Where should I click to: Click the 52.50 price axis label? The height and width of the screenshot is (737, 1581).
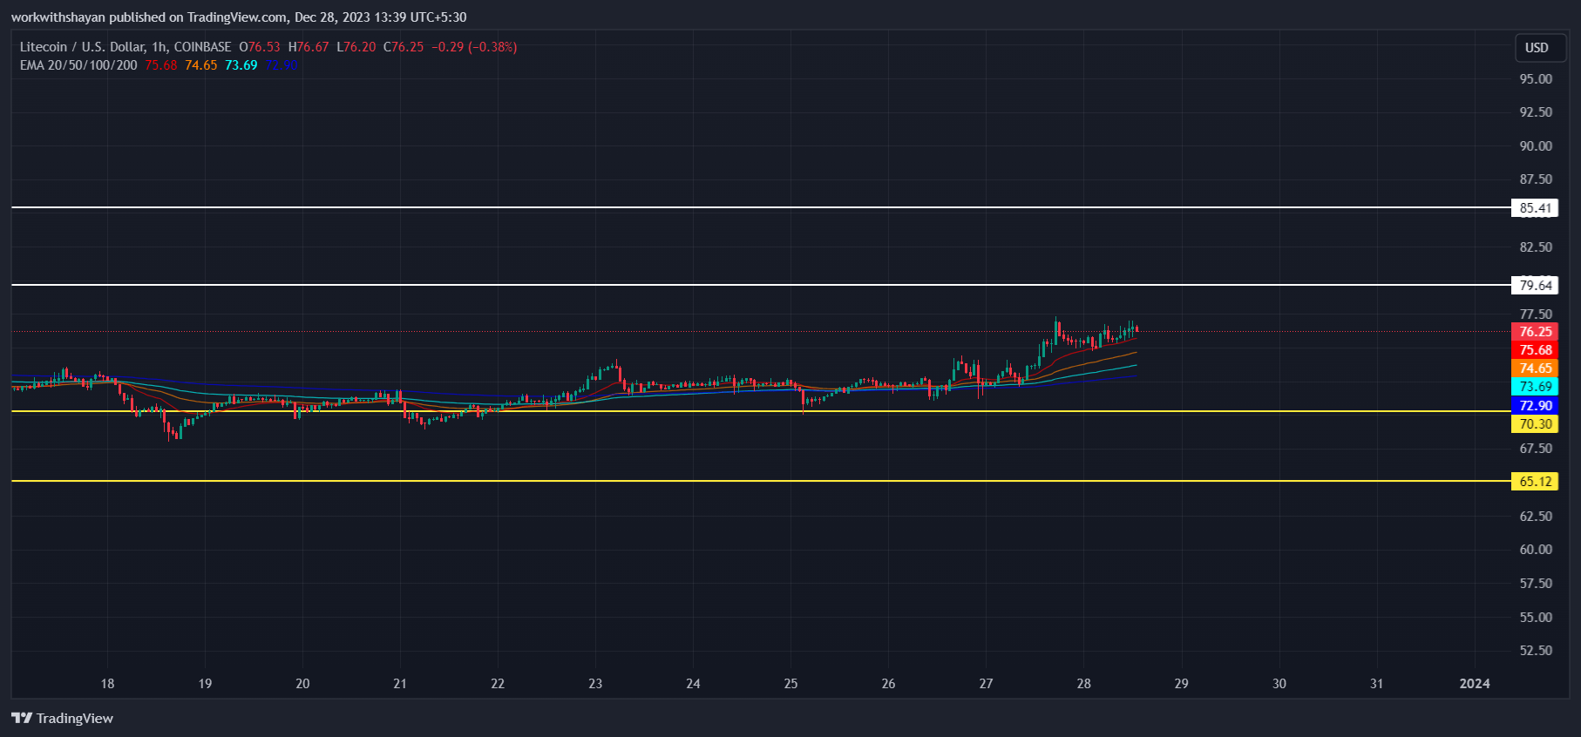point(1536,651)
